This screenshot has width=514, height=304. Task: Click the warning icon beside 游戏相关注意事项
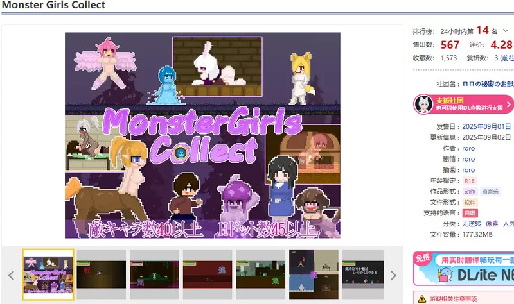pos(422,299)
